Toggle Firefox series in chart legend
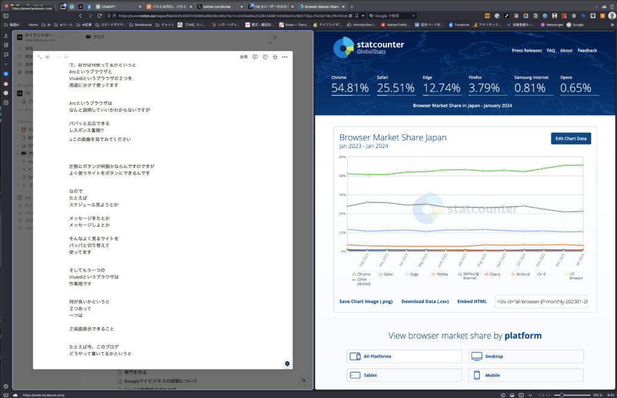Image resolution: width=617 pixels, height=398 pixels. 439,274
